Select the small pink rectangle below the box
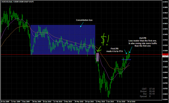The image size is (169, 103). pyautogui.click(x=97, y=57)
